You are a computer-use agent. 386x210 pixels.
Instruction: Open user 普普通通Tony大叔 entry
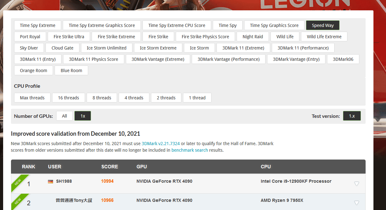pyautogui.click(x=74, y=200)
